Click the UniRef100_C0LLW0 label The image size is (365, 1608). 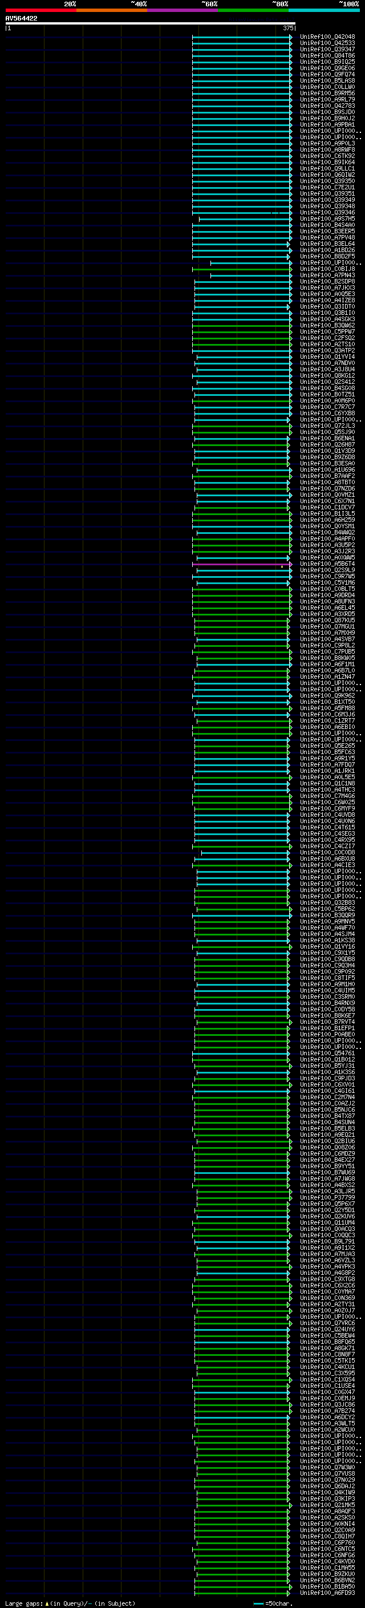[x=327, y=87]
